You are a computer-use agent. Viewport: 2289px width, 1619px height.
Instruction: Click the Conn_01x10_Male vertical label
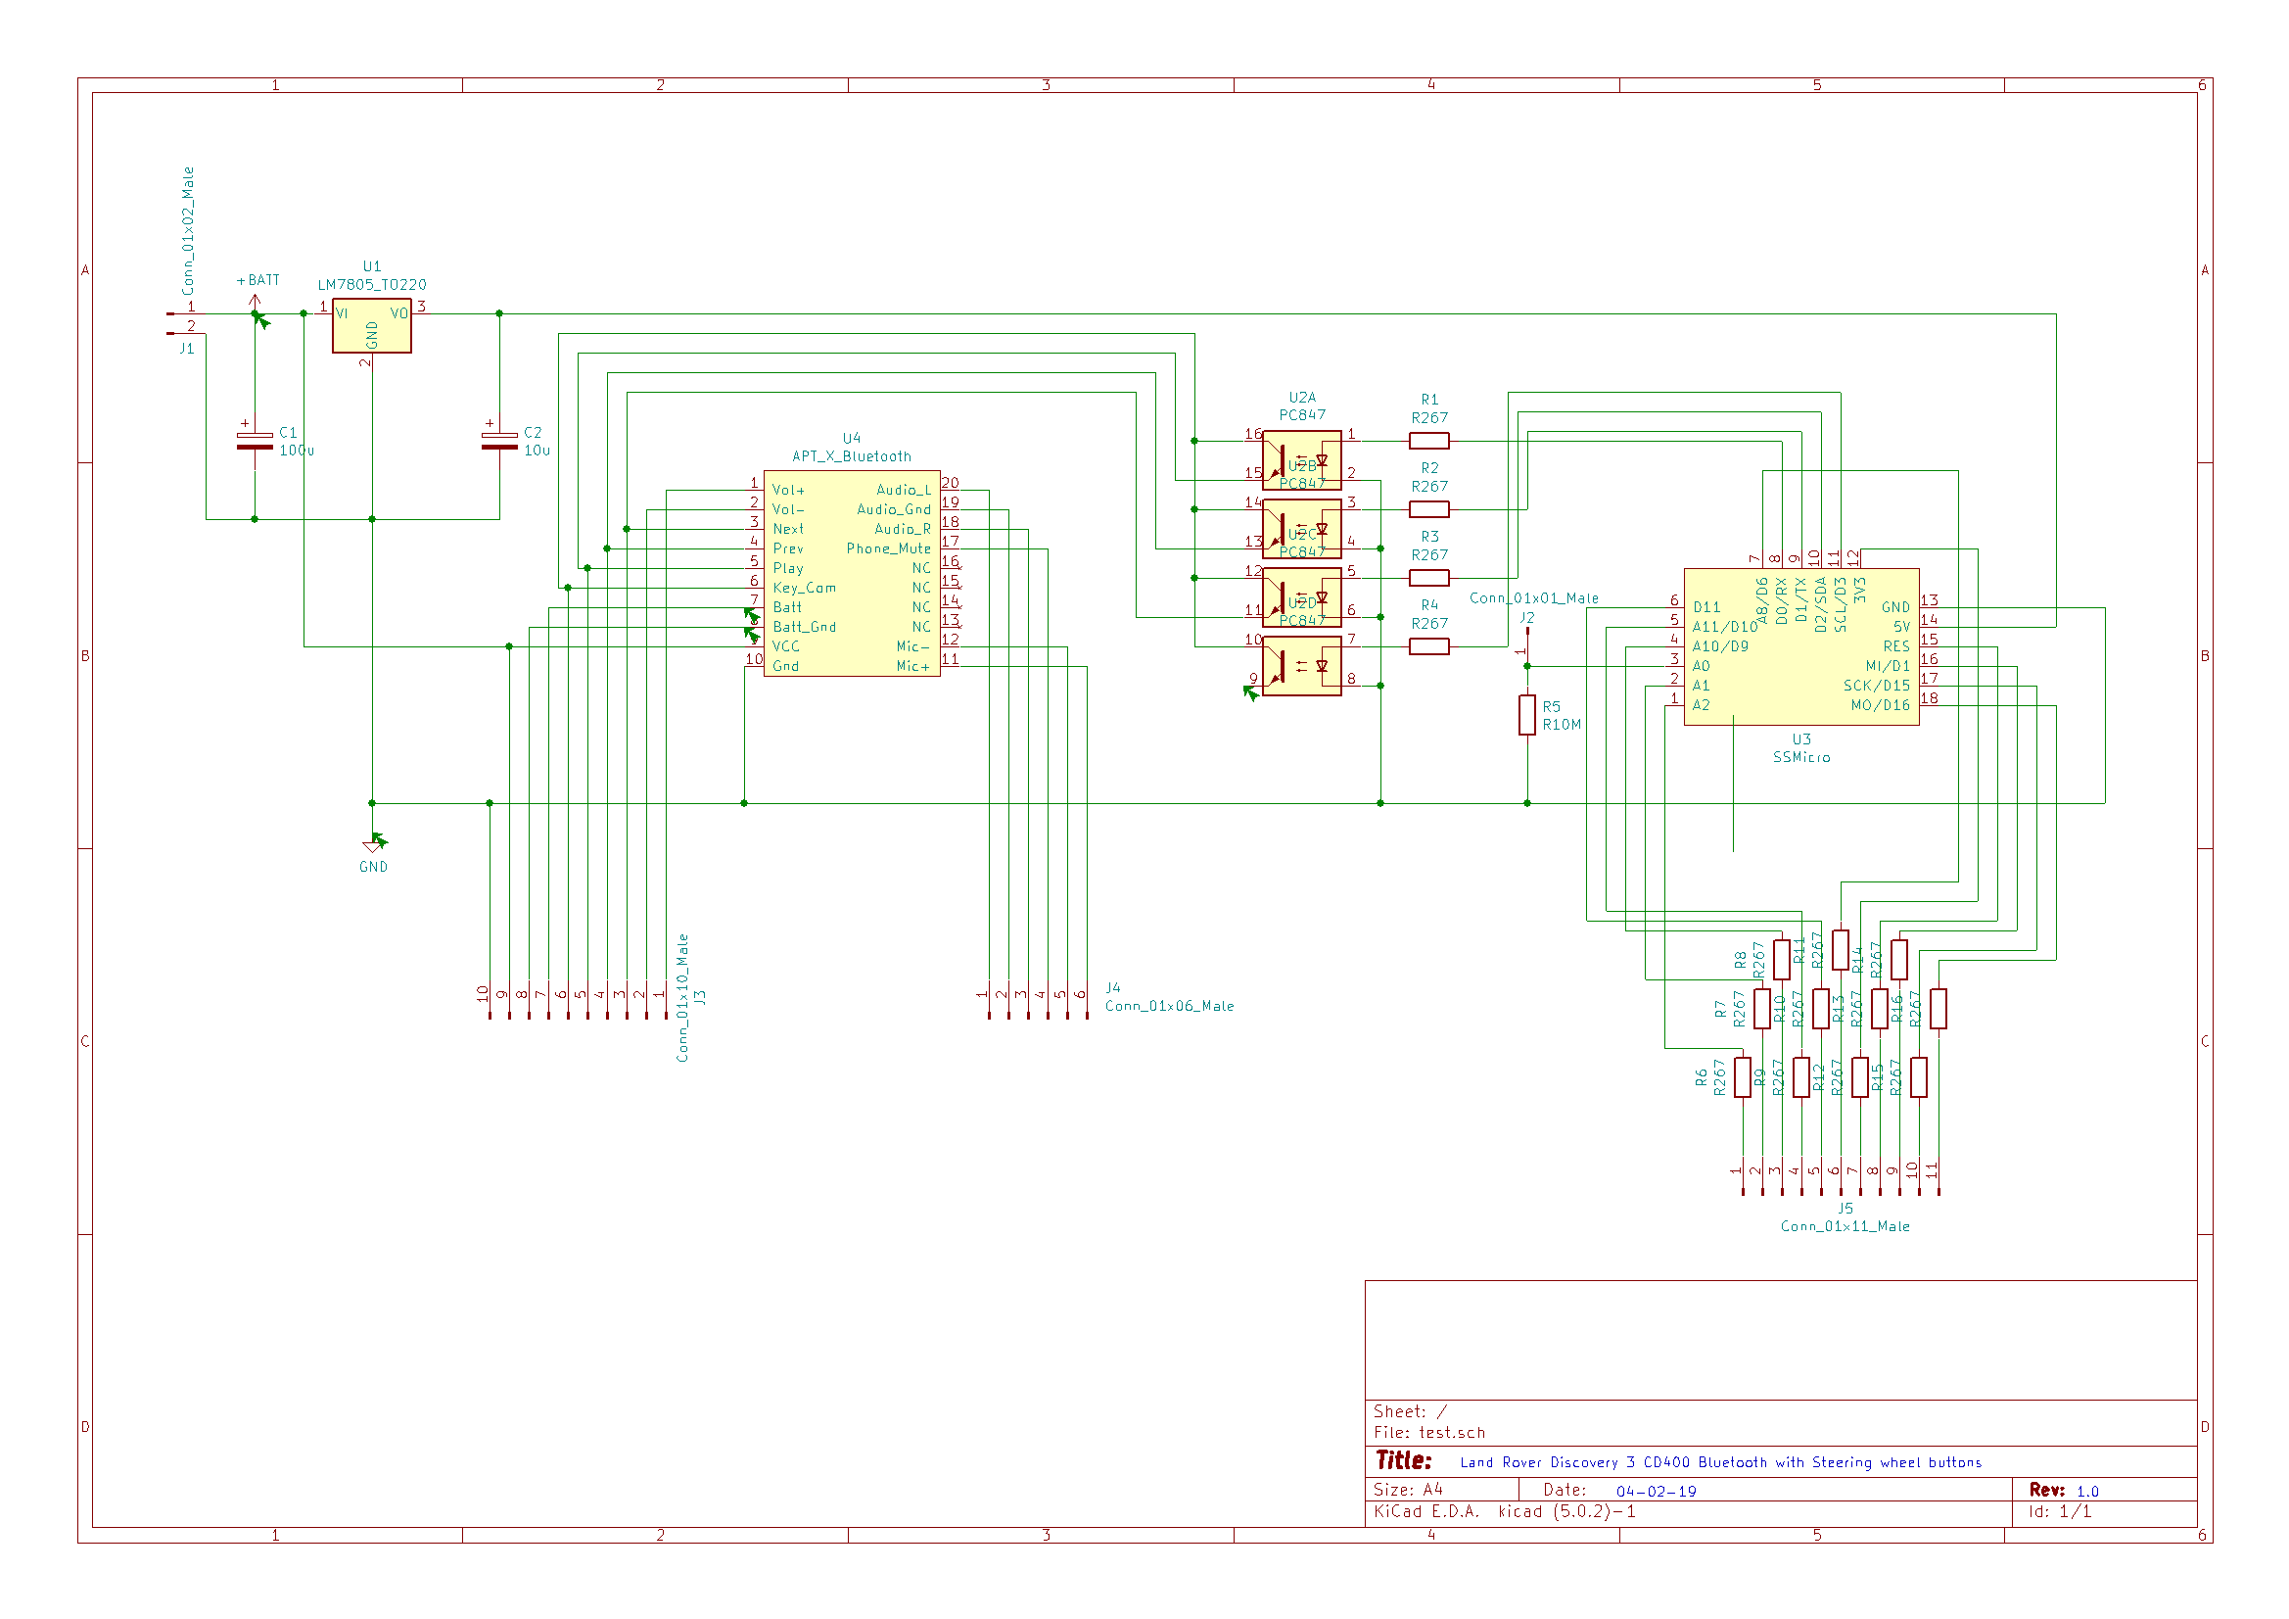tap(683, 997)
